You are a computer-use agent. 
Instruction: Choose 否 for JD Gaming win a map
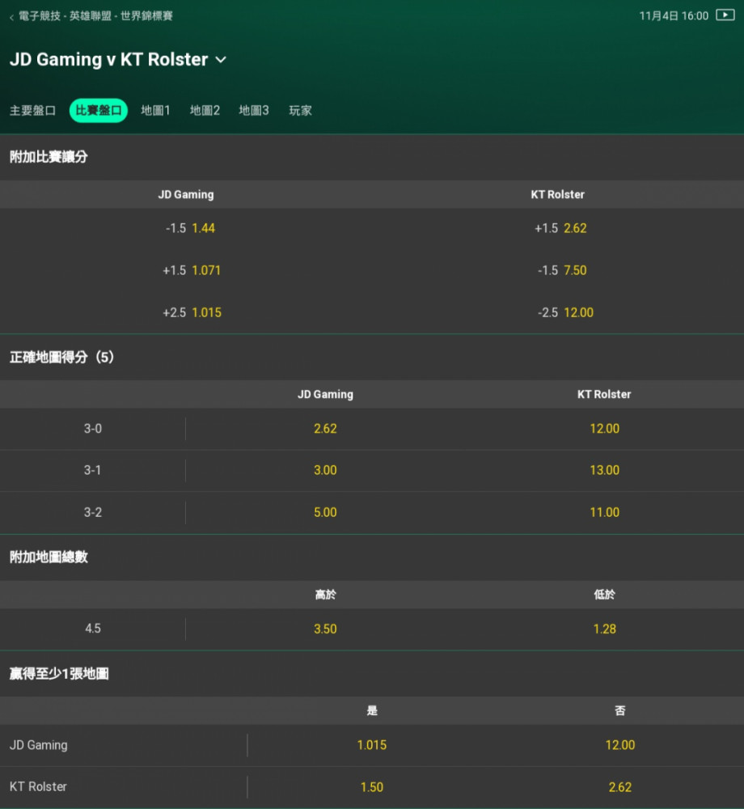pos(619,746)
